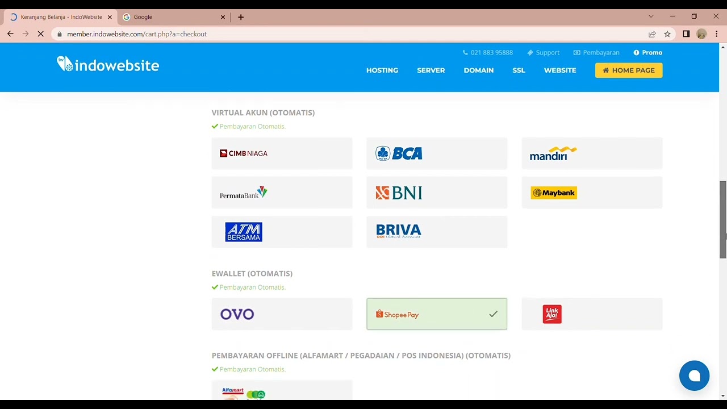Image resolution: width=727 pixels, height=409 pixels.
Task: Open tab search dropdown arrow
Action: pyautogui.click(x=651, y=16)
